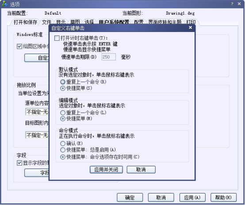
Task: Click the 自定 button under Windows标准
Action: click(x=37, y=58)
